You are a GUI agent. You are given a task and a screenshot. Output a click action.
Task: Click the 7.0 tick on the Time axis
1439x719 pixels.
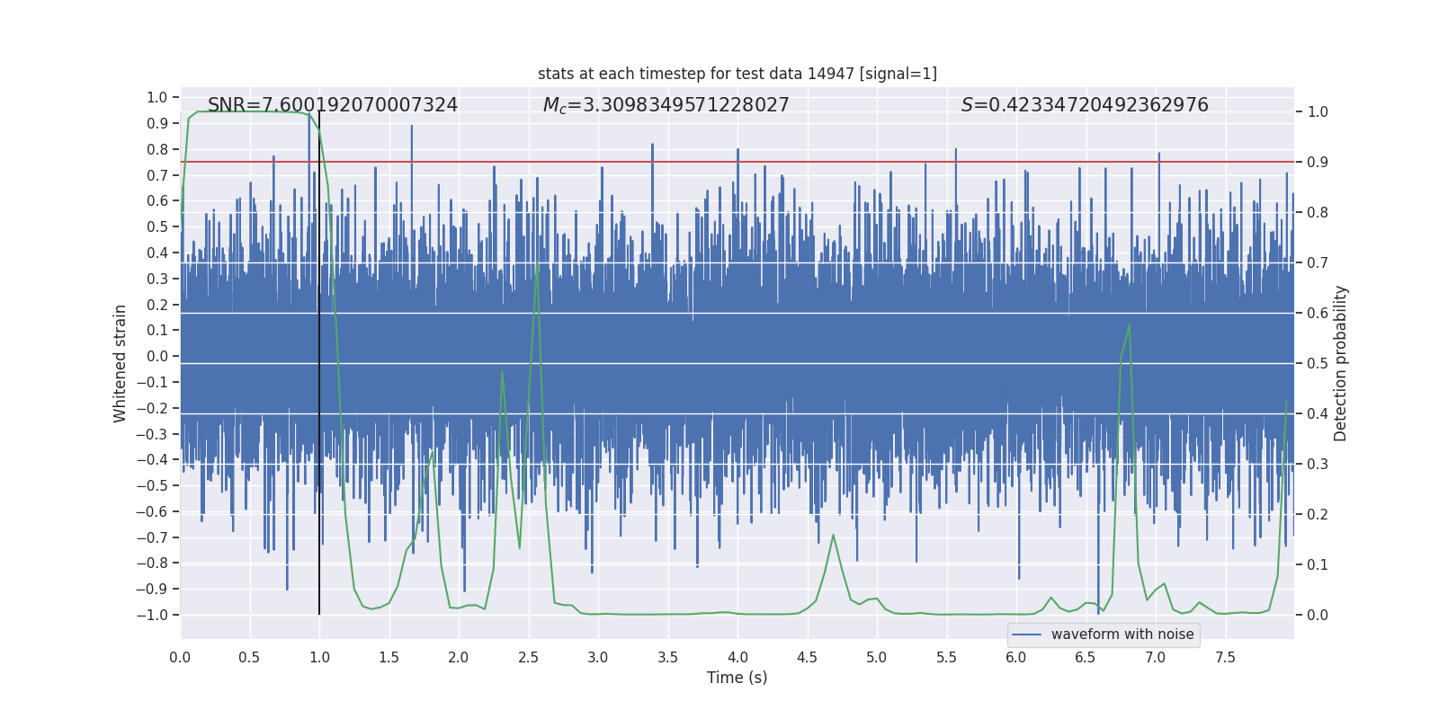pyautogui.click(x=1156, y=658)
